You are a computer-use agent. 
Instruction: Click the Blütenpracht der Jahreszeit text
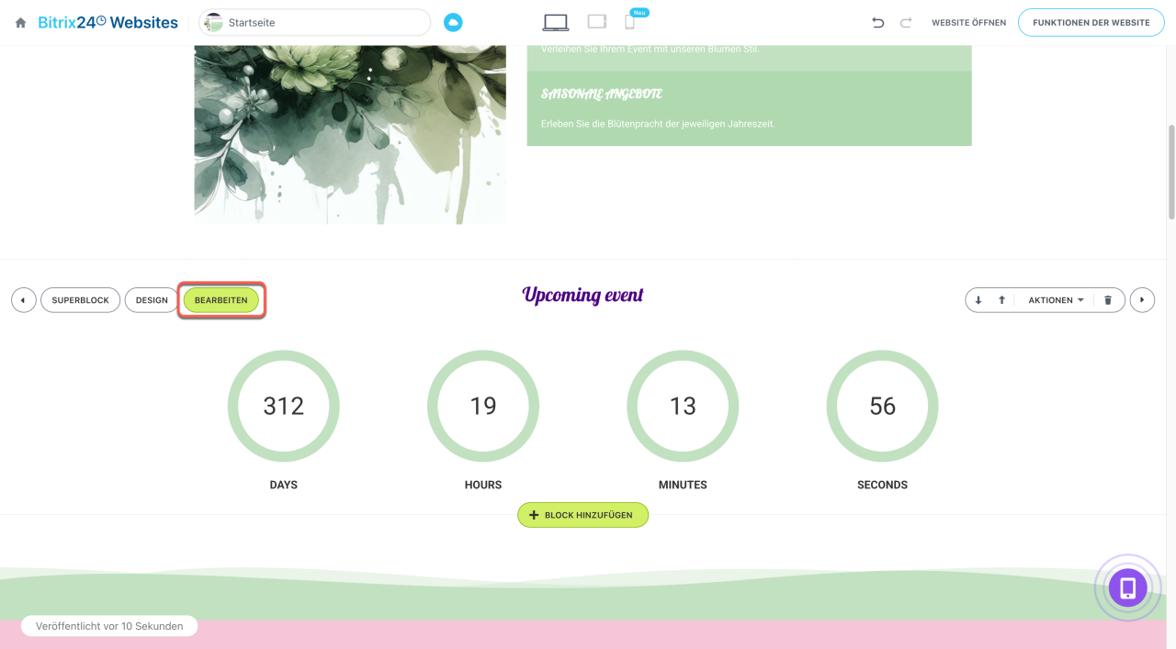coord(658,123)
